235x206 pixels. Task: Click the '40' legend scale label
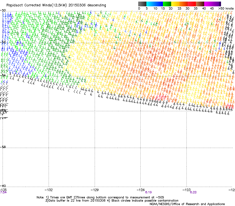pyautogui.click(x=204, y=9)
